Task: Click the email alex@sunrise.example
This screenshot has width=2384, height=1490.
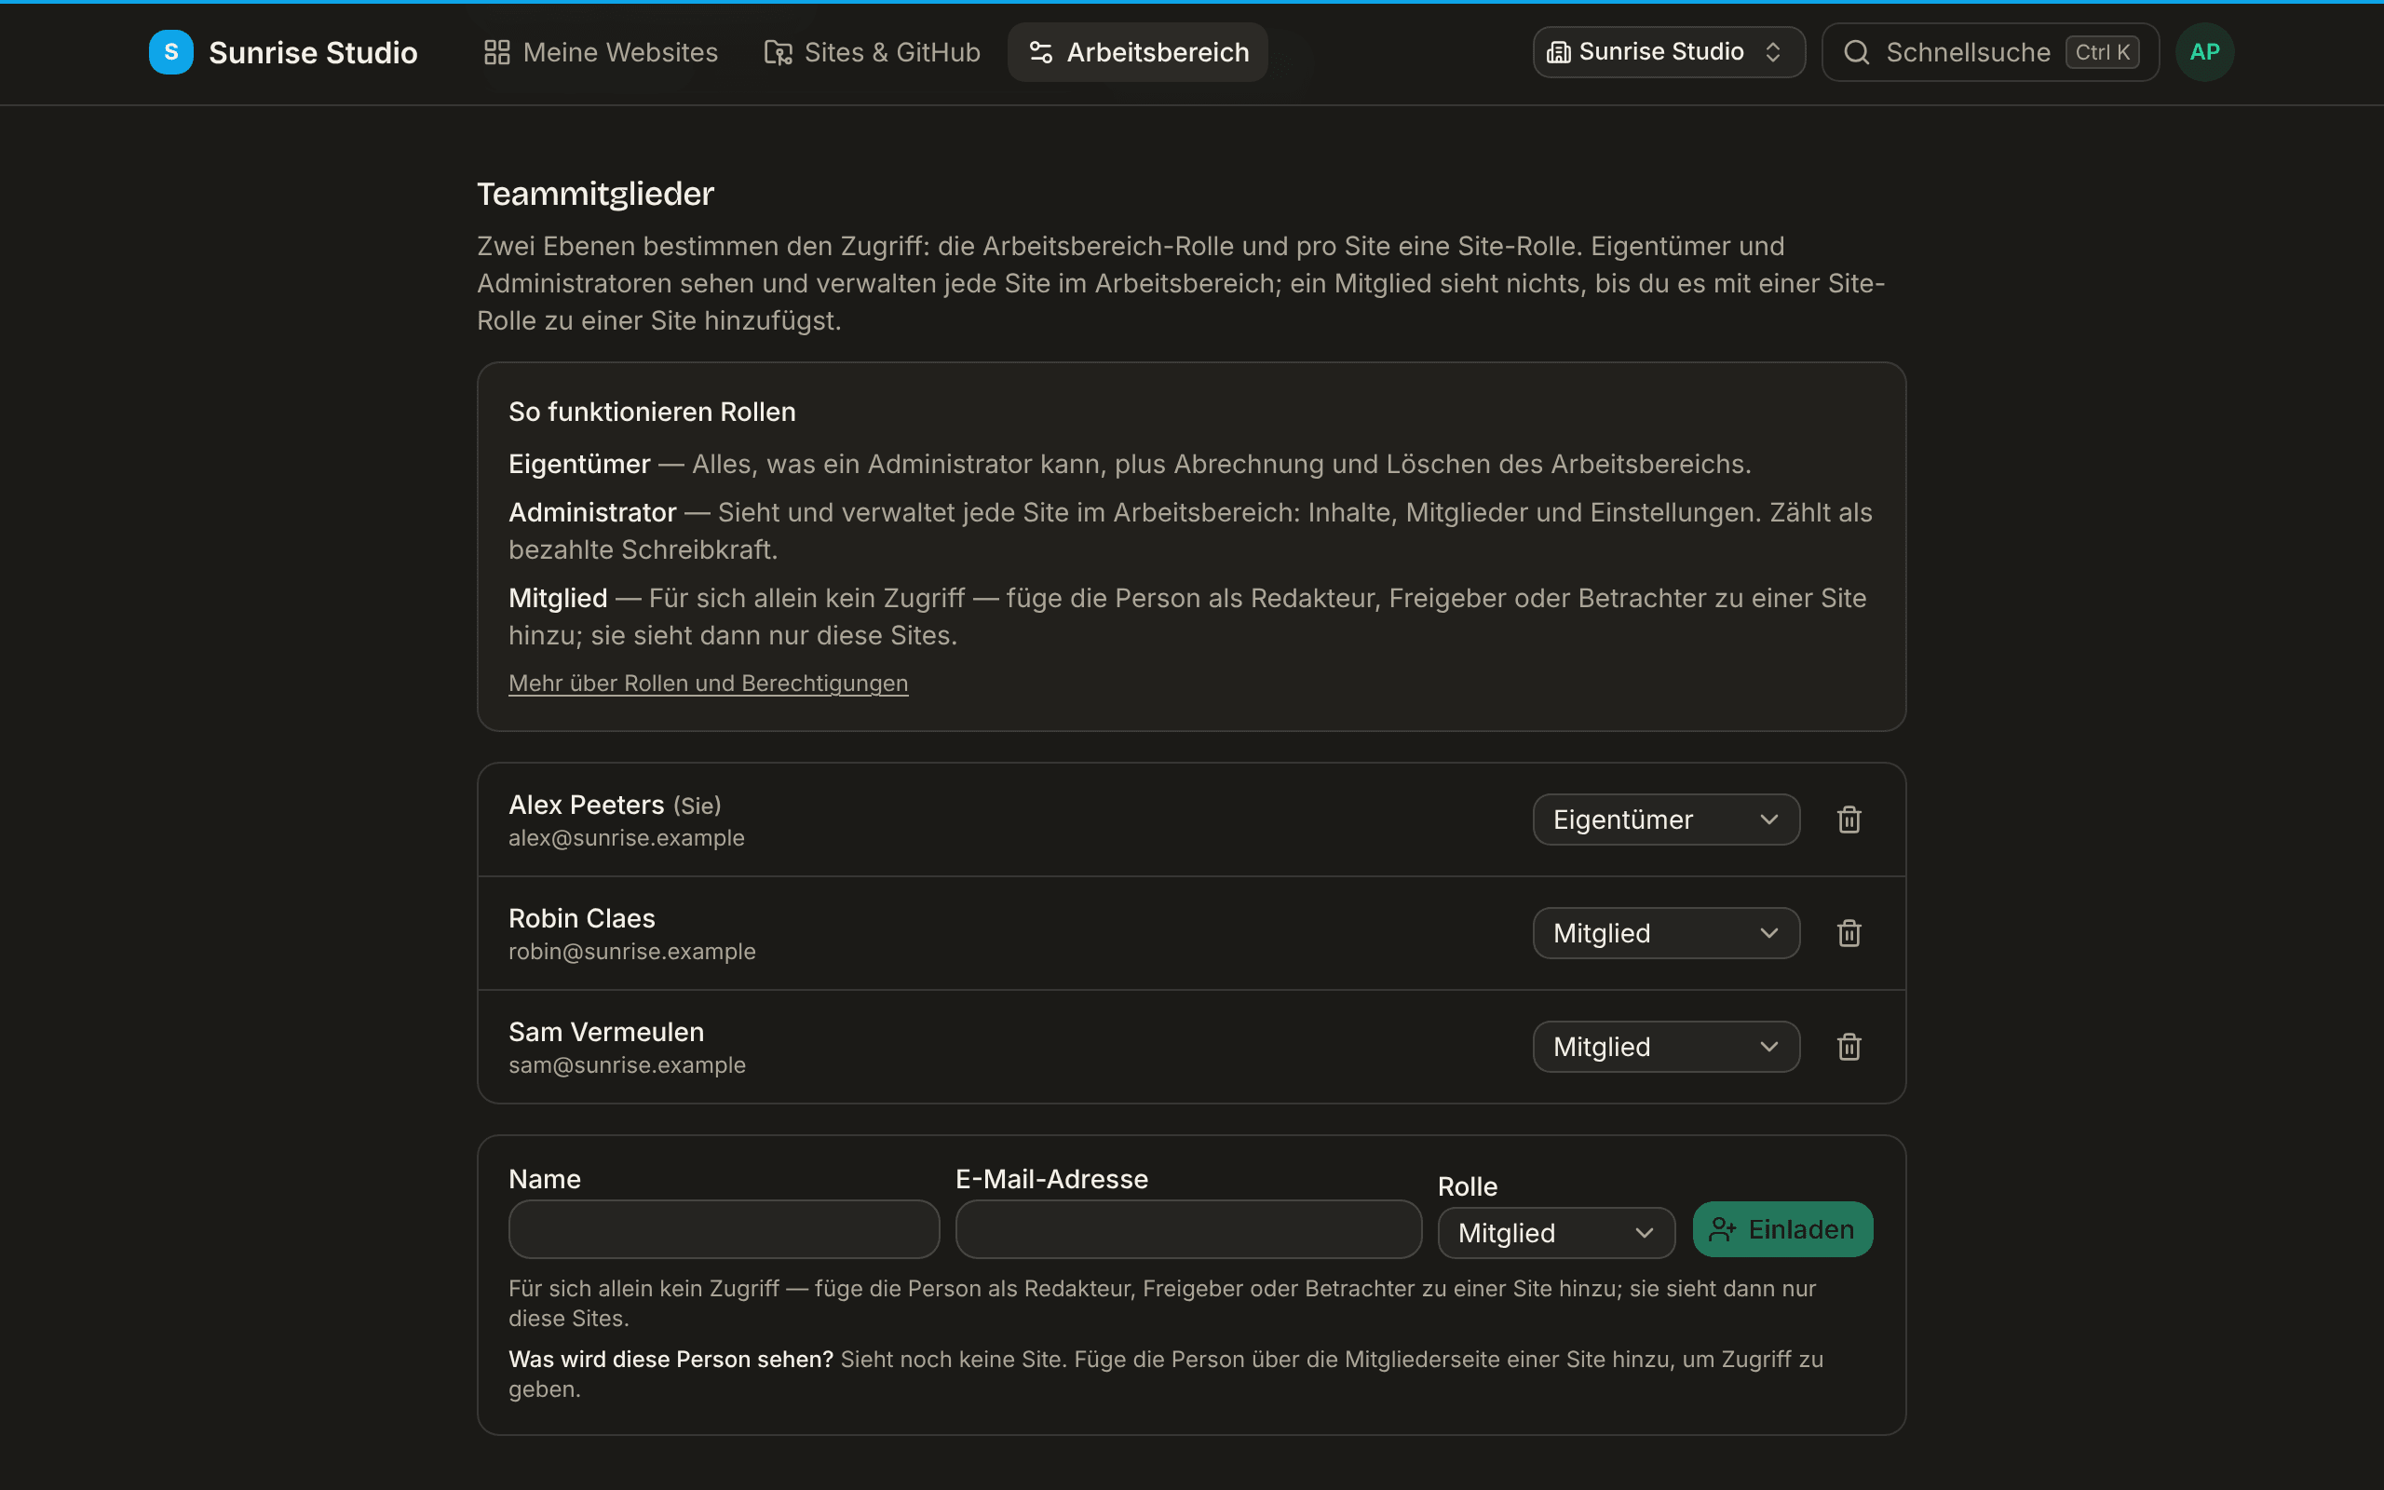Action: click(x=627, y=837)
